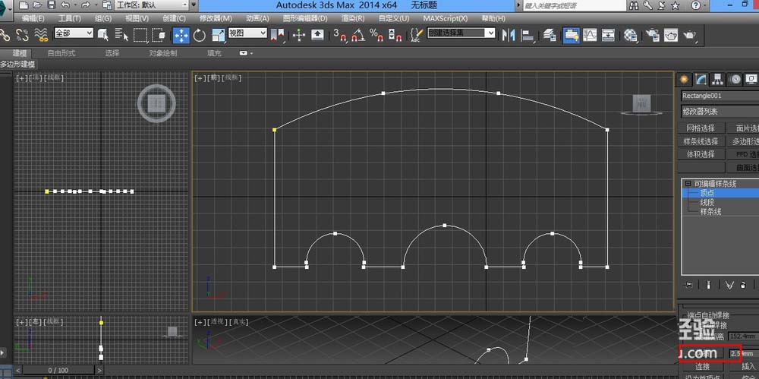Open Rendered Frame Window
Image resolution: width=759 pixels, height=379 pixels.
click(671, 34)
